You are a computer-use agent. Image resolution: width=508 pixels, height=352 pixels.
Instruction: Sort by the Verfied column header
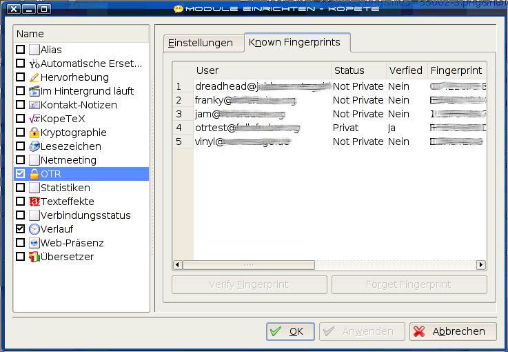coord(407,70)
